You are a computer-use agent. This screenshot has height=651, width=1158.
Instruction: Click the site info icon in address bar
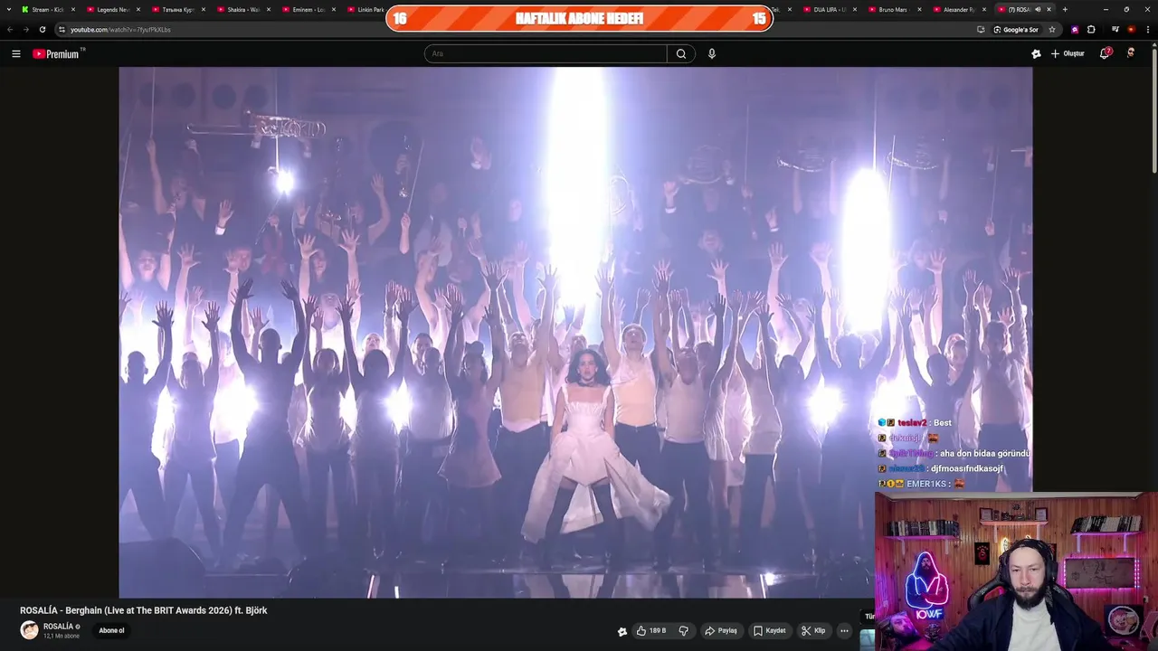click(62, 29)
